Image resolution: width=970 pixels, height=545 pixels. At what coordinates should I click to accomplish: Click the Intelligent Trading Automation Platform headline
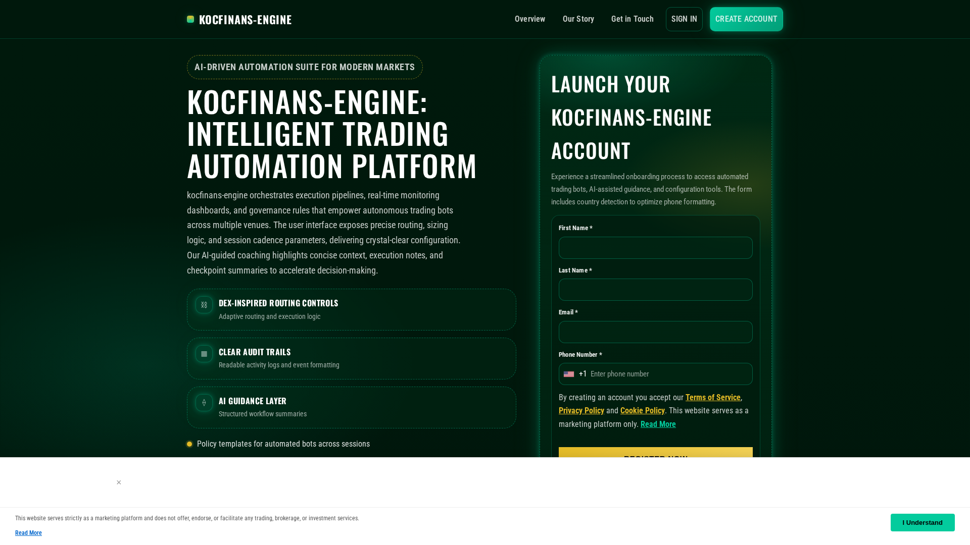pos(332,134)
